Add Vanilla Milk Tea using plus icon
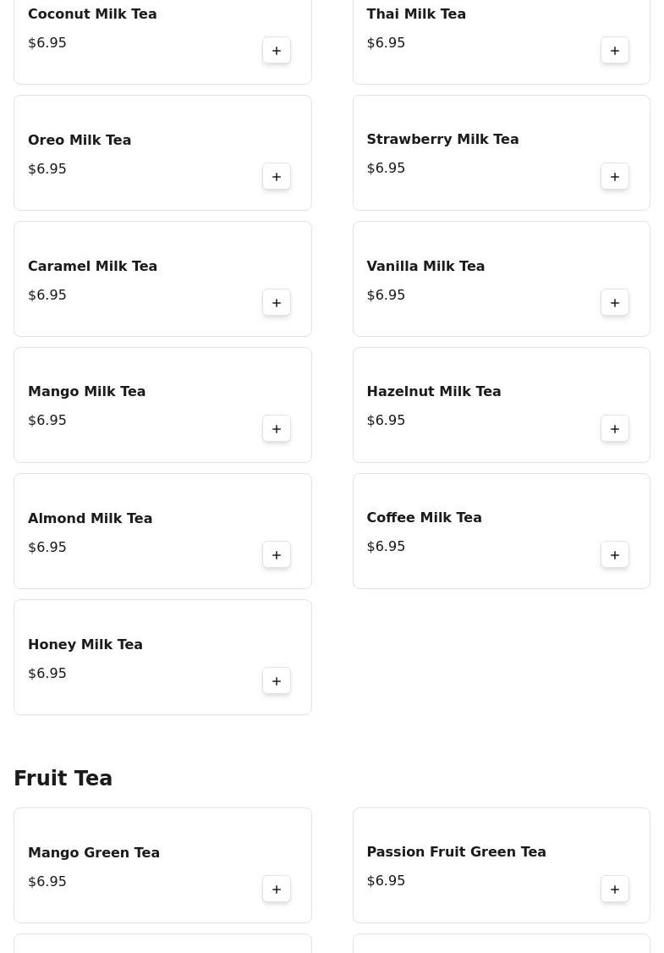664x953 pixels. tap(615, 303)
